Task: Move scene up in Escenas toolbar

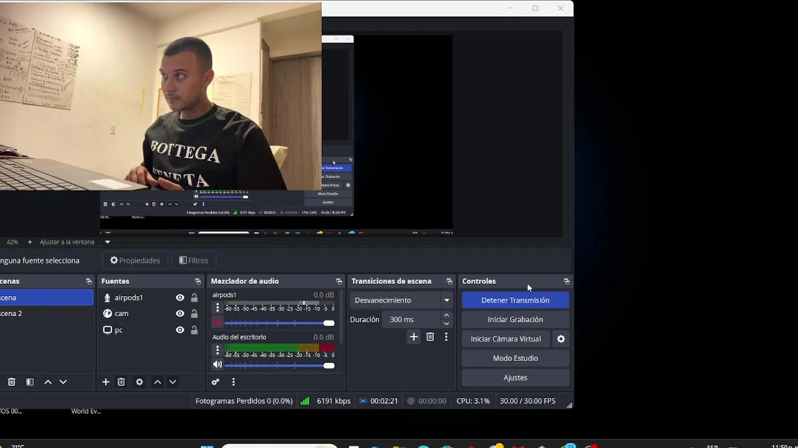Action: point(48,382)
